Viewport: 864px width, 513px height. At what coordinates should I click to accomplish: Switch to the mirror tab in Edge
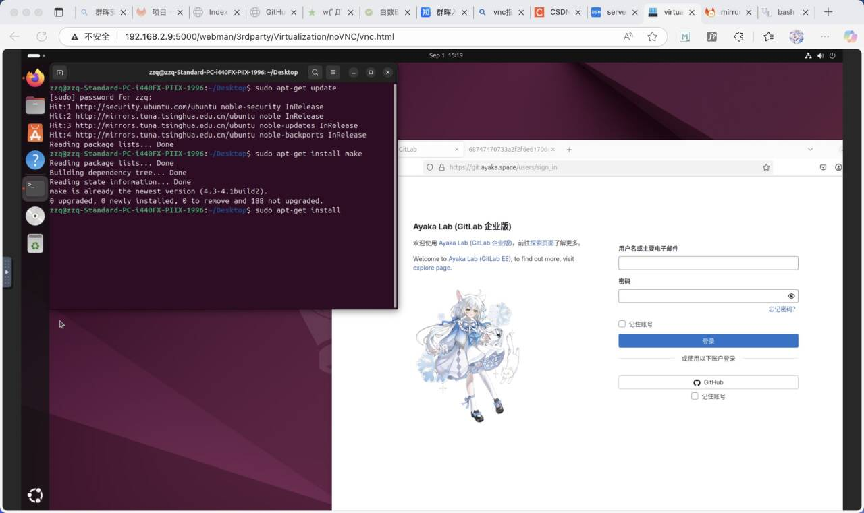tap(729, 12)
